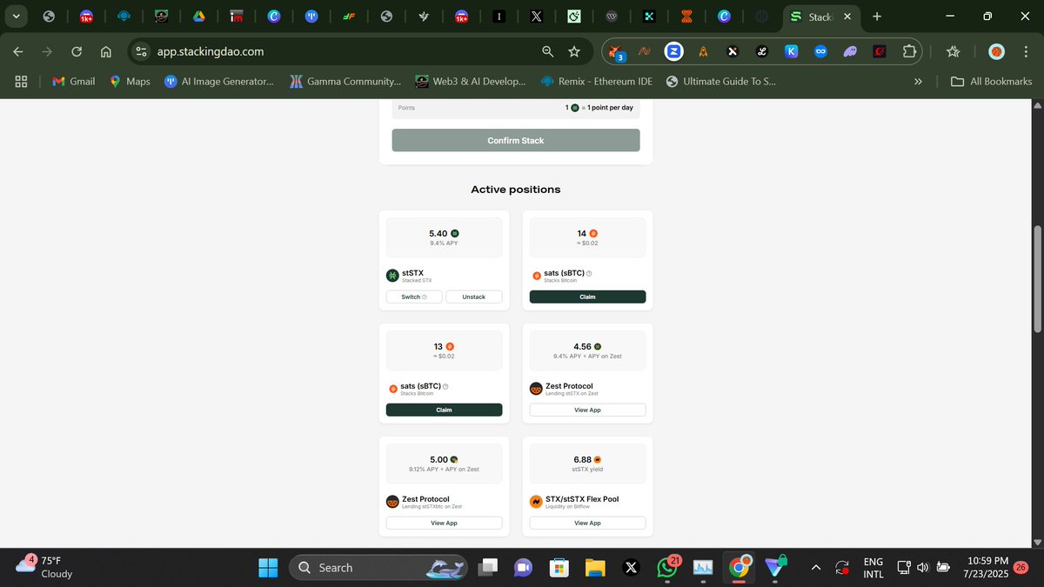Click the blue Z extension icon

point(673,51)
